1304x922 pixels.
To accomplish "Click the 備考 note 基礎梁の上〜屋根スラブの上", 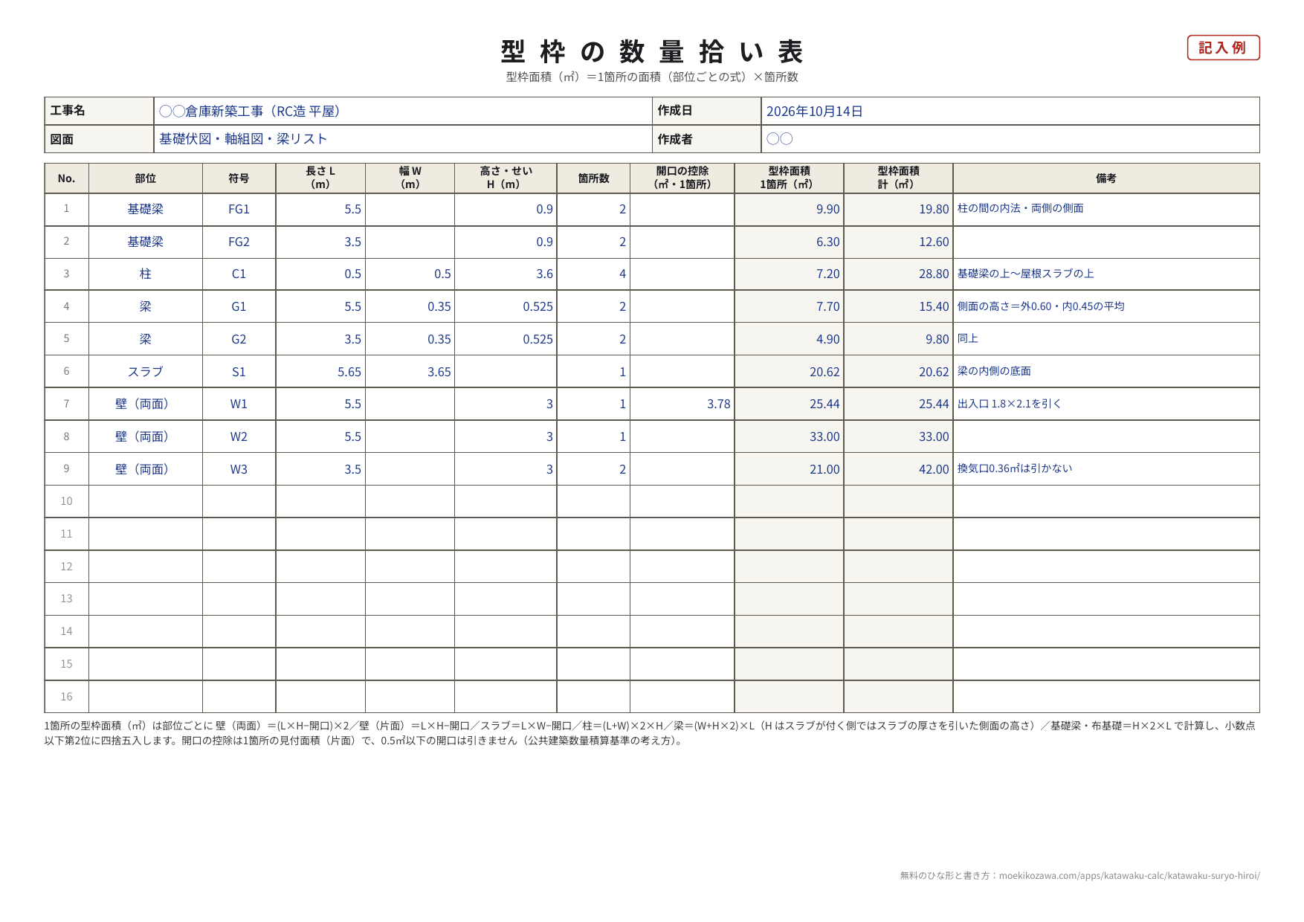I will pyautogui.click(x=1025, y=274).
